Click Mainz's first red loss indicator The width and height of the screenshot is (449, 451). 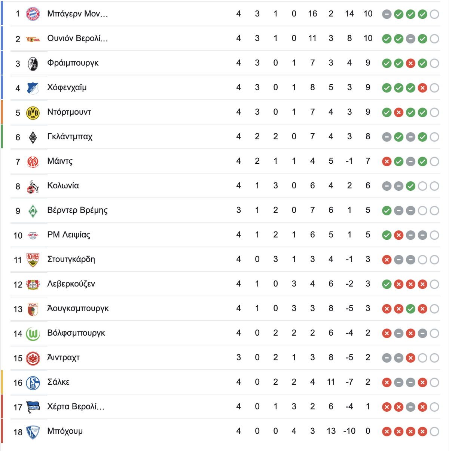(387, 161)
